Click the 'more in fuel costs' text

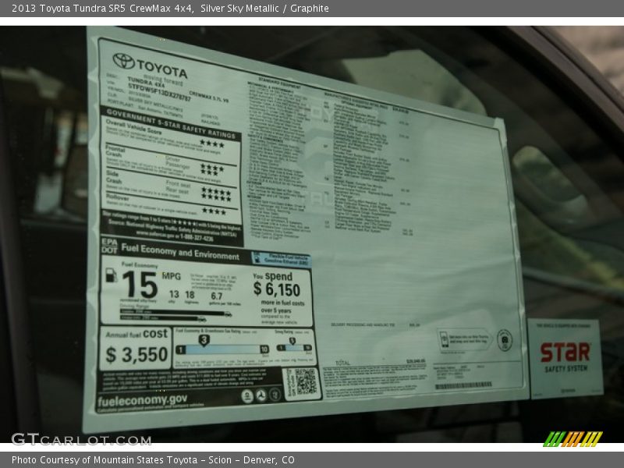[x=282, y=303]
